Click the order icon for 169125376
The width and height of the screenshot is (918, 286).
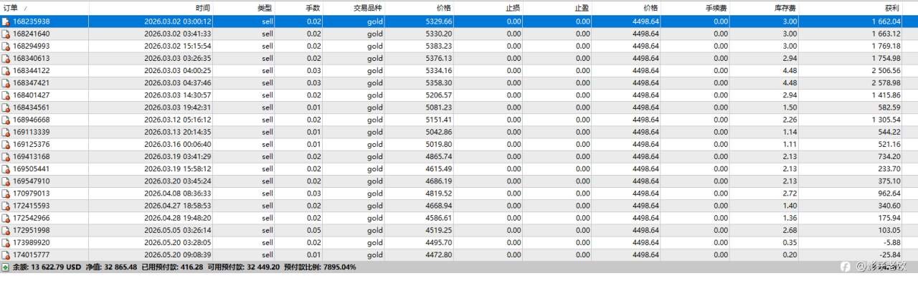click(6, 144)
